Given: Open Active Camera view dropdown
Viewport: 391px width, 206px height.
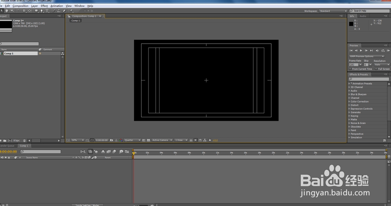Looking at the screenshot, I should pos(162,140).
